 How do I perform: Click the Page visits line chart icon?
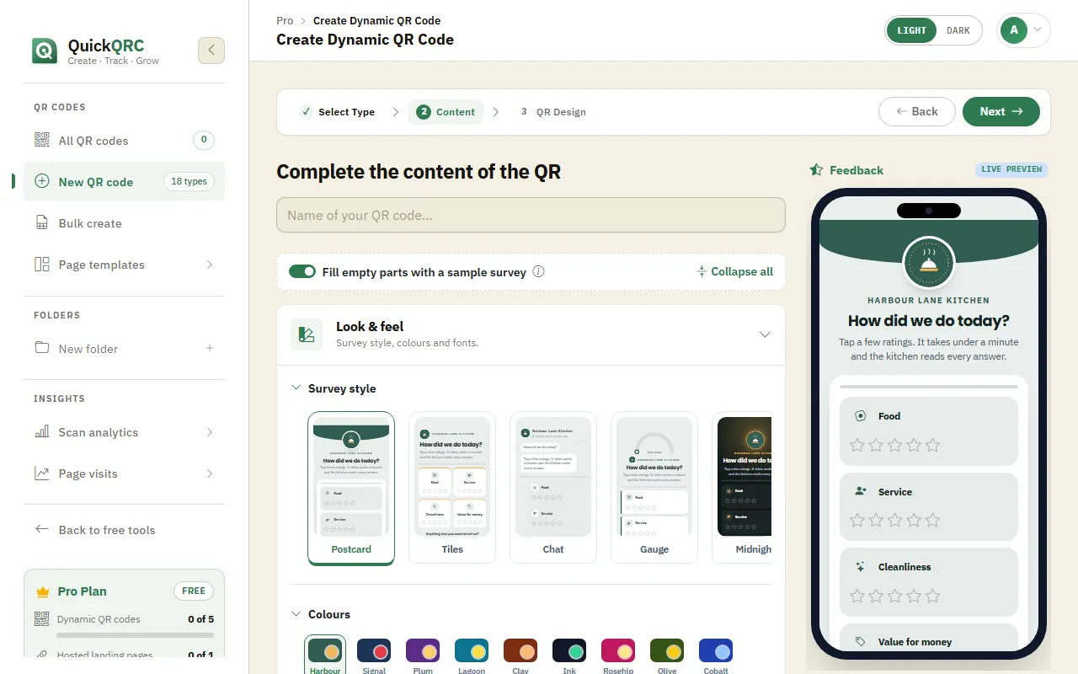42,473
